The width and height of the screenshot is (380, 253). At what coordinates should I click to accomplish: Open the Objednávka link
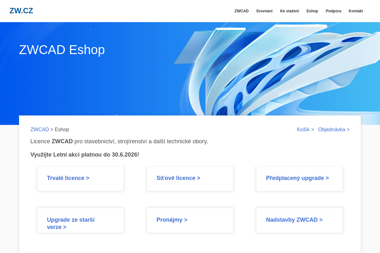click(334, 129)
